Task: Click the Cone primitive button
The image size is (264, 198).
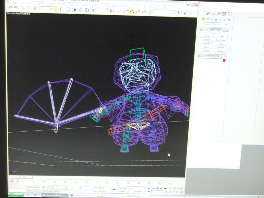Action: tap(221, 36)
